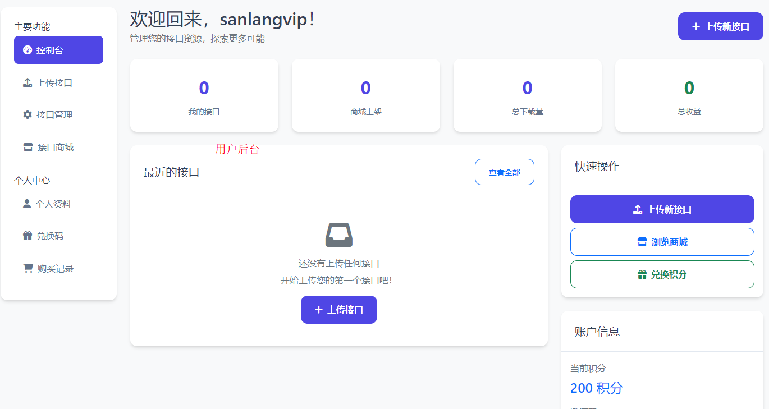The image size is (769, 409).
Task: Click 兑换积分 in quick actions panel
Action: [662, 274]
